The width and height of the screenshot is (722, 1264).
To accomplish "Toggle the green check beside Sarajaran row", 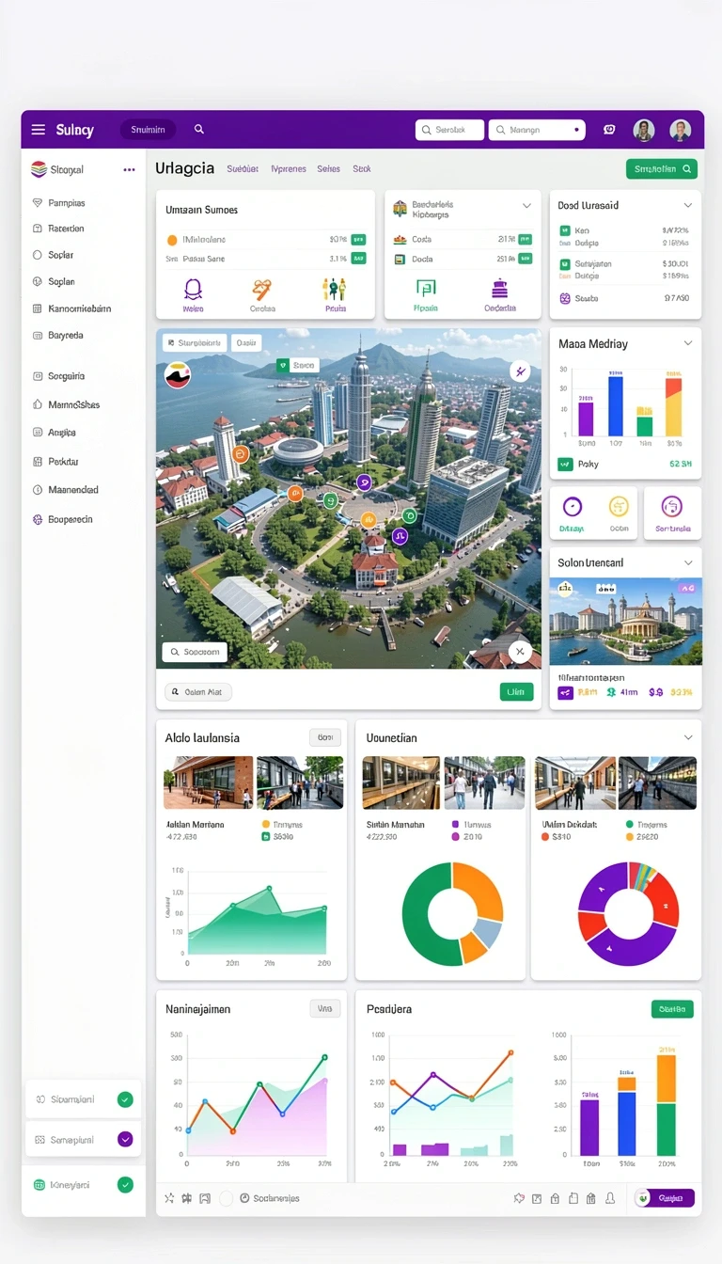I will coord(565,264).
